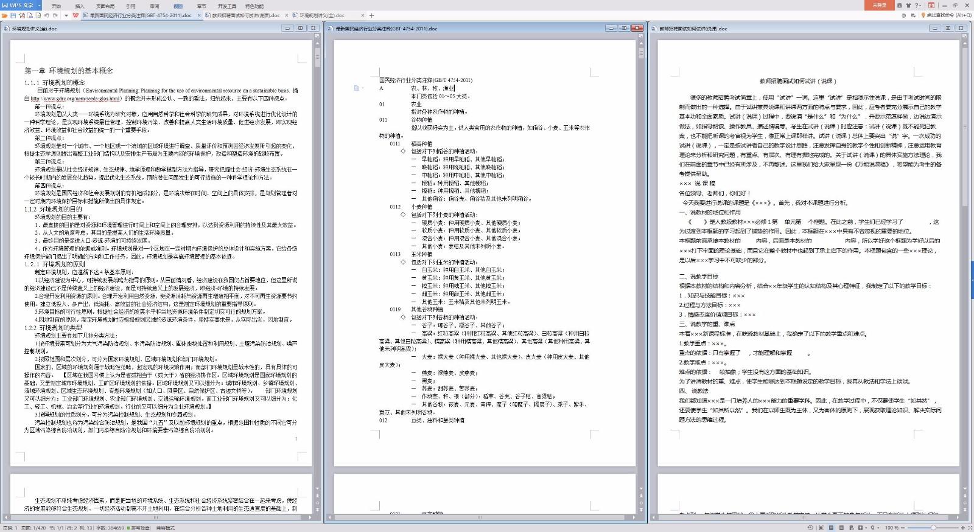Click the Redo arrow icon

click(55, 15)
